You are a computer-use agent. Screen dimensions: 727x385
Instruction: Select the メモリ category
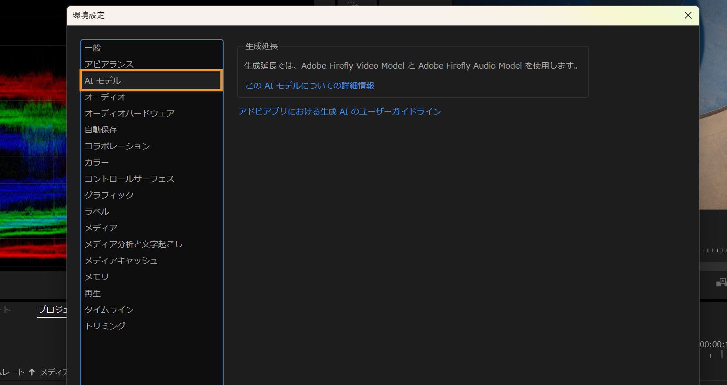tap(152, 277)
